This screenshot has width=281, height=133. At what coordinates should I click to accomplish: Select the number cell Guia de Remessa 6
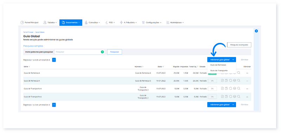coord(143,73)
